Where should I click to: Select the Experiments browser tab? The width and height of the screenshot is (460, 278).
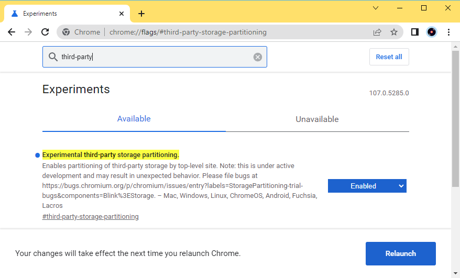pyautogui.click(x=67, y=14)
